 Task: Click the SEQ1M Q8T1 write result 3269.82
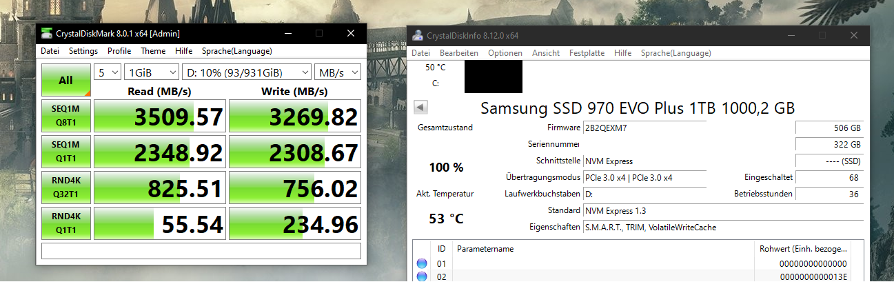(x=295, y=116)
